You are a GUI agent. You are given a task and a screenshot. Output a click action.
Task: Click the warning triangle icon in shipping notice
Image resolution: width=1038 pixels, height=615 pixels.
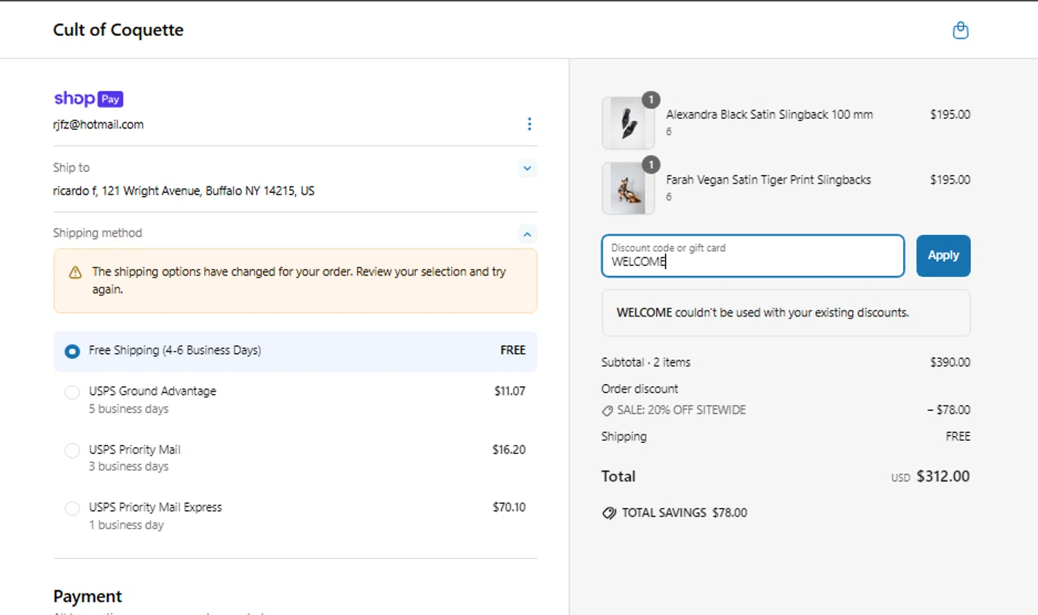[x=75, y=273]
